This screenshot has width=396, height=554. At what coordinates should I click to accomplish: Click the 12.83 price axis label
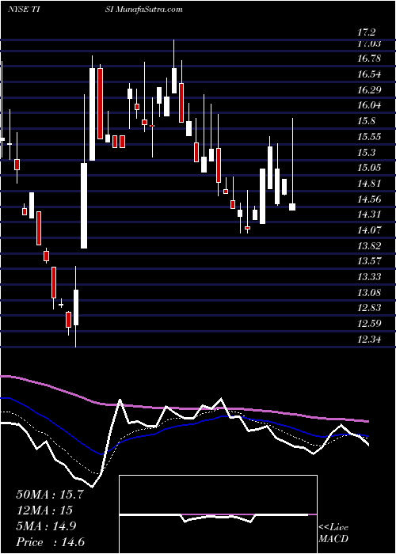coord(369,308)
